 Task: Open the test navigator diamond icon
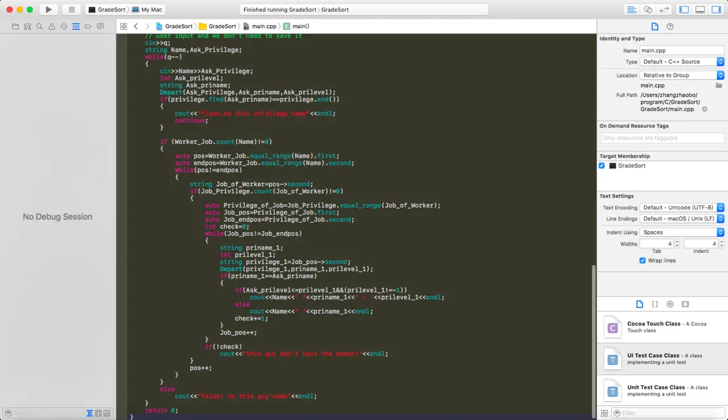tap(64, 26)
